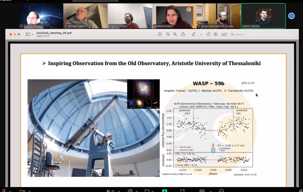The image size is (303, 192).
Task: Expand the audio options arrow next to microphone
Action: click(10, 191)
